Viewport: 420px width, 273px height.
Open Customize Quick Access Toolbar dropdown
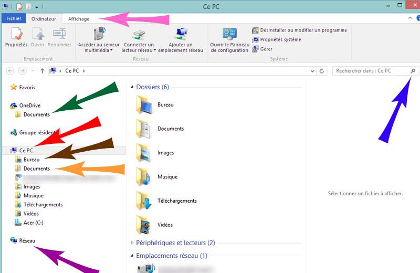tap(37, 7)
